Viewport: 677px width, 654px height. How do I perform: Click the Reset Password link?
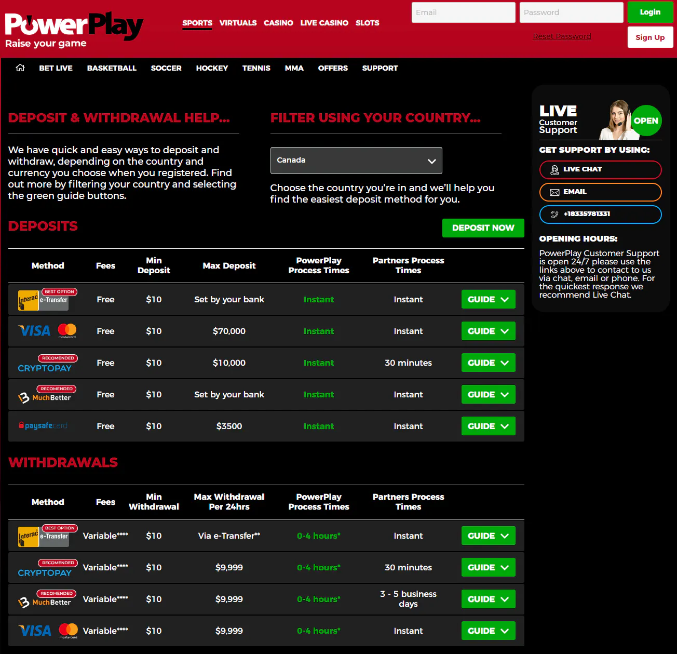click(562, 36)
